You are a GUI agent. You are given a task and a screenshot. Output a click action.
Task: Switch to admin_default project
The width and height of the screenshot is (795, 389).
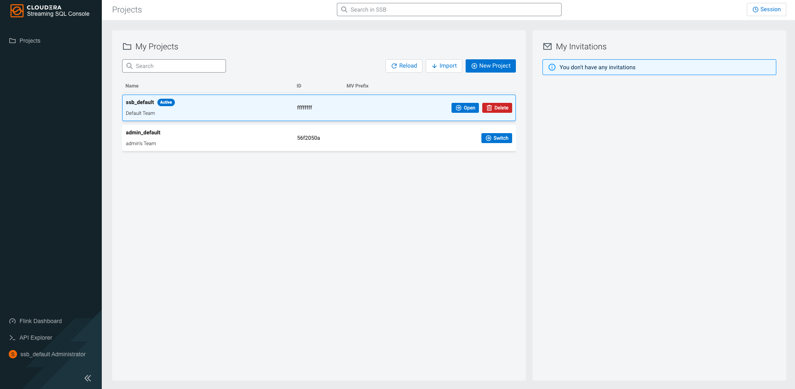point(496,138)
